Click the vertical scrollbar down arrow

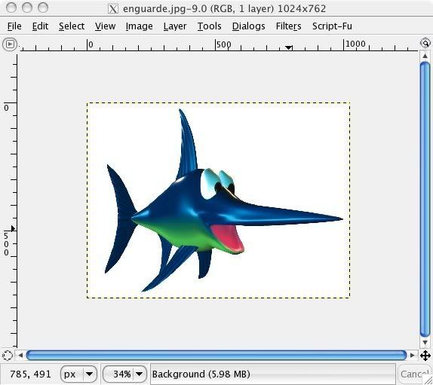click(x=425, y=343)
